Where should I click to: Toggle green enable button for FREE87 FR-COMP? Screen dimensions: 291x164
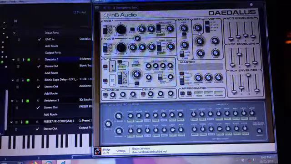click(27, 122)
